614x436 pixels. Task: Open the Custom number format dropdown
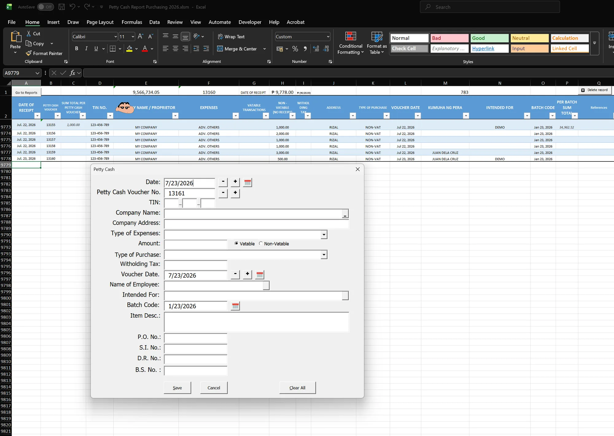pos(328,37)
